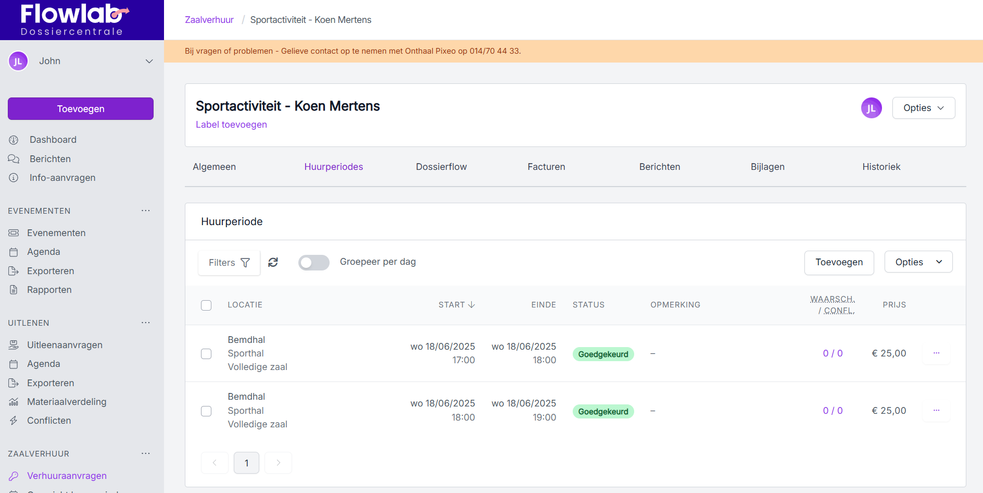Open the Filters funnel button
The image size is (983, 493).
pos(229,263)
